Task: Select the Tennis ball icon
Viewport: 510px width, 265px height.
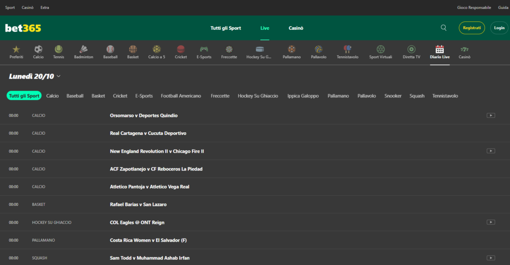Action: click(x=59, y=49)
